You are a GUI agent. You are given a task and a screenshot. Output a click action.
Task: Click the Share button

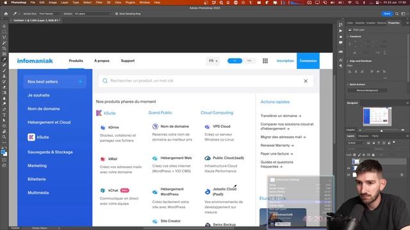coord(387,13)
